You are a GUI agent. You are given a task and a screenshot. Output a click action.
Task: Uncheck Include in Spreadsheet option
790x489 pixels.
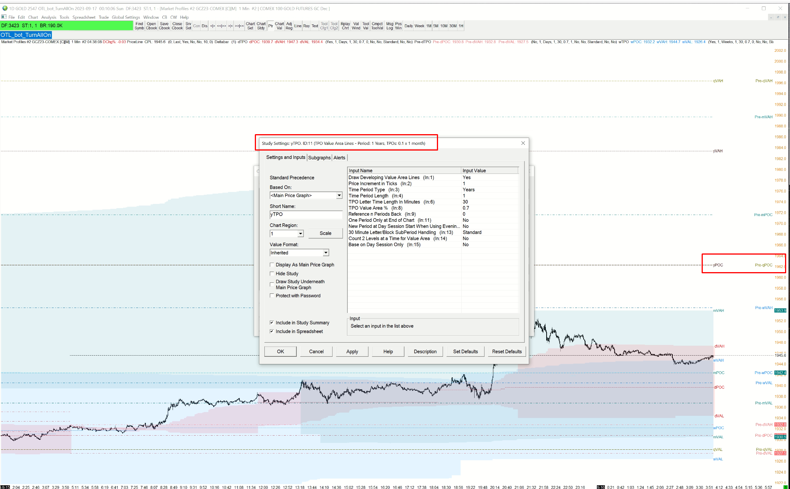272,332
